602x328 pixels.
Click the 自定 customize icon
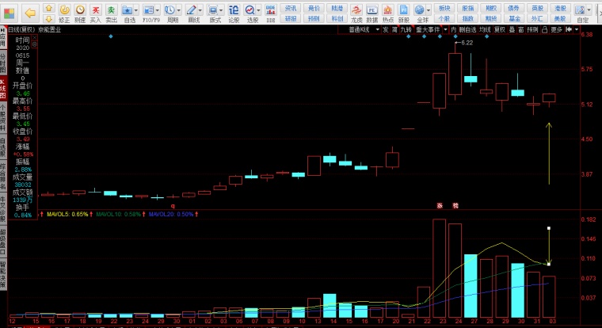pos(580,10)
